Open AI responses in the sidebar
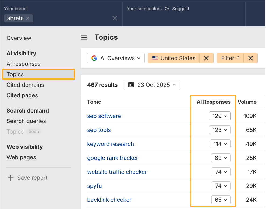Screen dimensions: 266x209 [x=23, y=64]
